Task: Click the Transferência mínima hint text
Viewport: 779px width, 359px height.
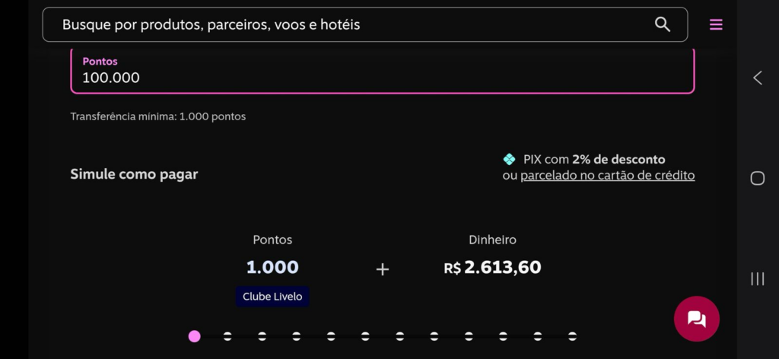Action: [x=157, y=116]
